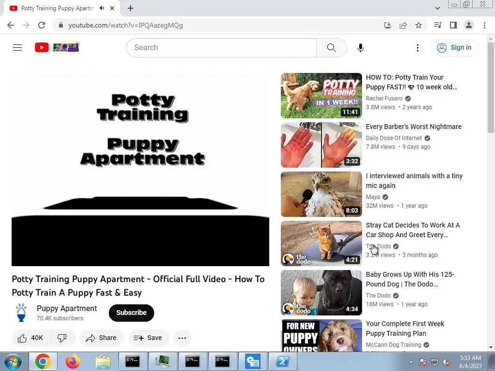Close the Potty Training Puppy Apartment tab
The height and width of the screenshot is (371, 495).
click(112, 8)
